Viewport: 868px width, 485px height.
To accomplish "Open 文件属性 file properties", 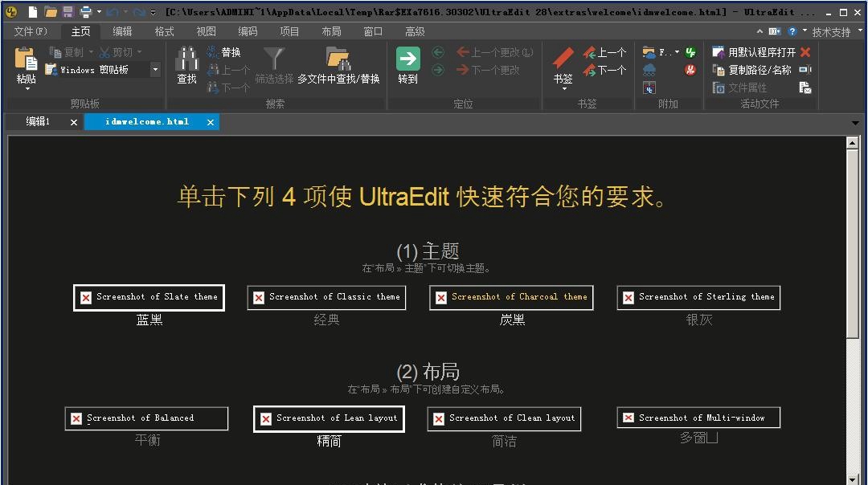I will pos(739,88).
